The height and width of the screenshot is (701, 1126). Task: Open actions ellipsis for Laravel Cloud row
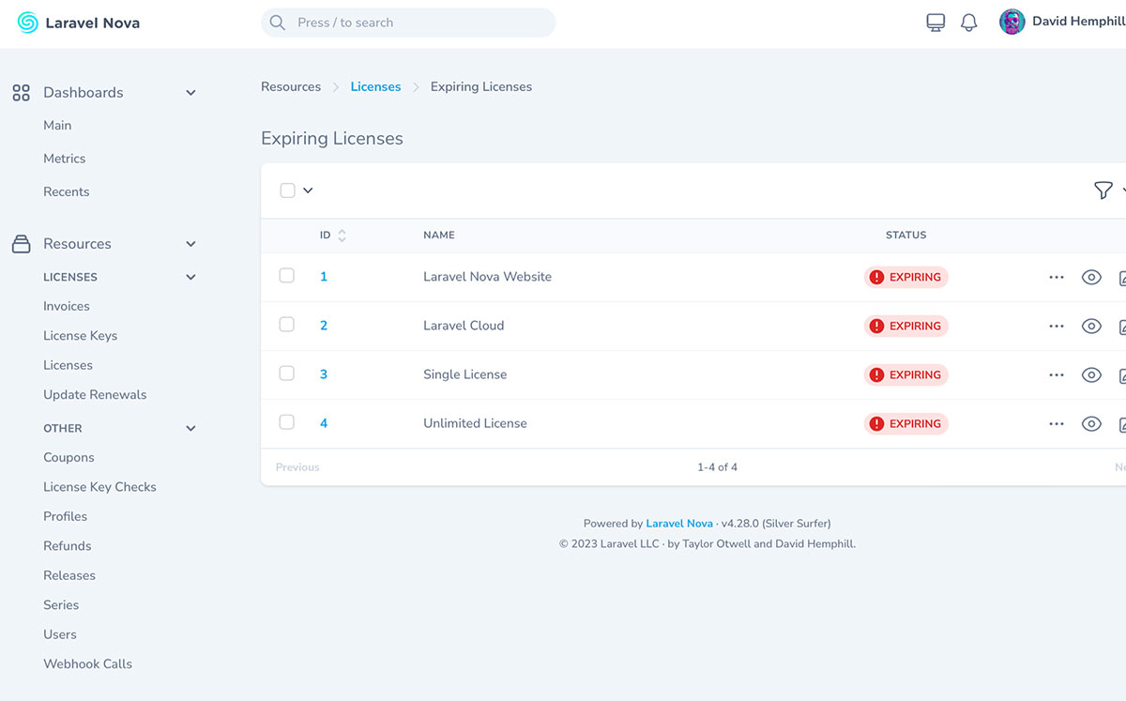pos(1057,326)
